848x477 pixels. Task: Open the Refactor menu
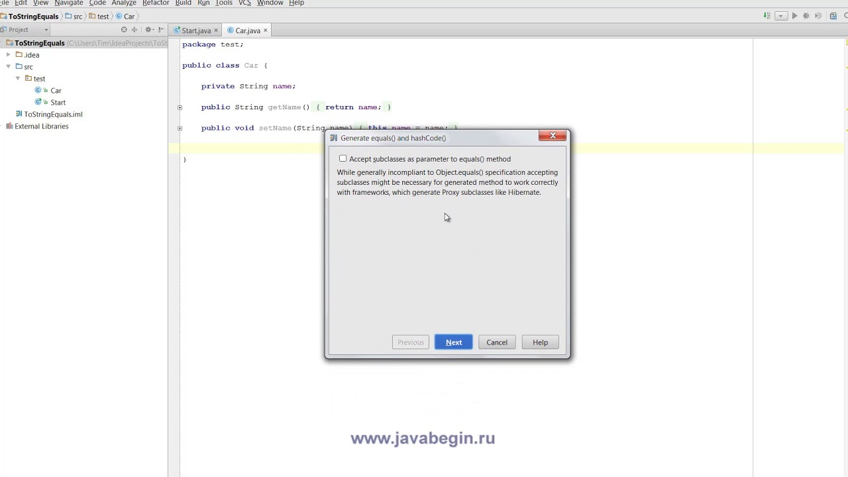[156, 3]
